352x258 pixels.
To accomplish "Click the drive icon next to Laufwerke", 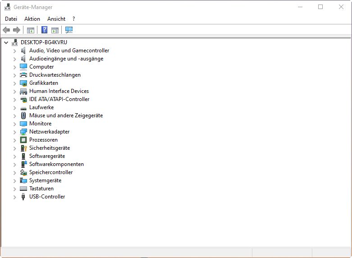I will pos(23,108).
